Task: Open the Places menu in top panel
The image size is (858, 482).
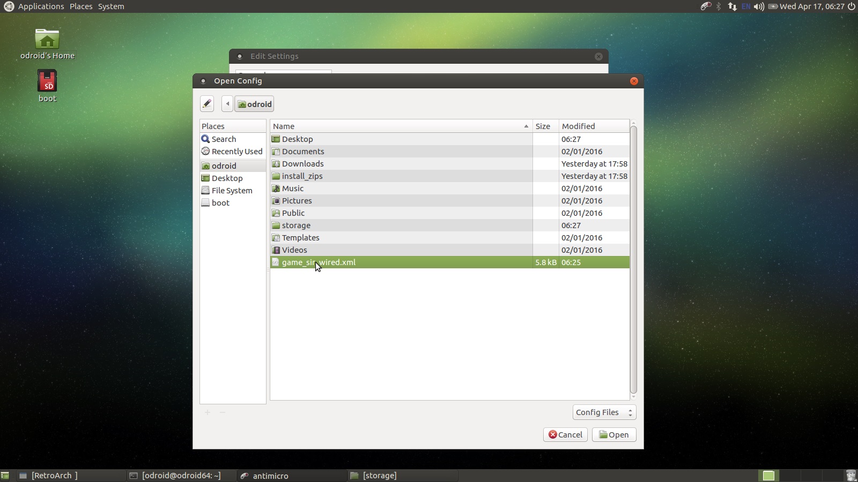Action: coord(81,6)
